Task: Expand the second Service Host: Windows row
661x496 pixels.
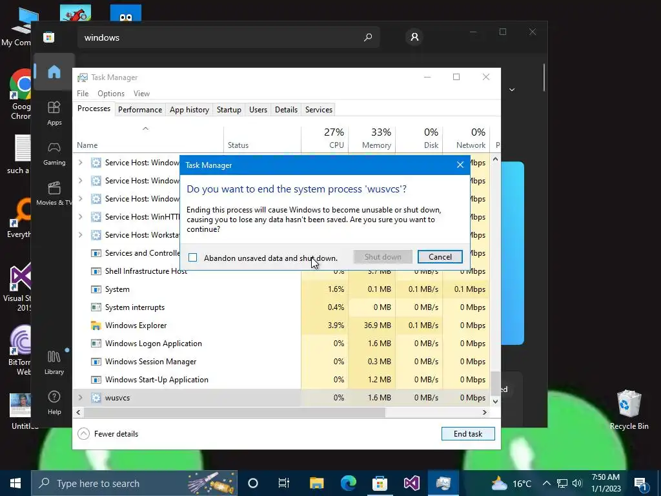Action: point(80,181)
